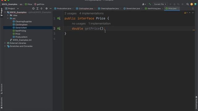Click the Debug icon in the toolbar
This screenshot has width=198, height=111.
[174, 4]
